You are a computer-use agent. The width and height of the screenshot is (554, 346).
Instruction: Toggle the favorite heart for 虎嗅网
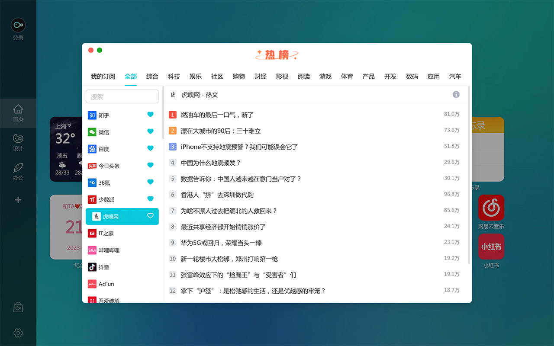150,216
